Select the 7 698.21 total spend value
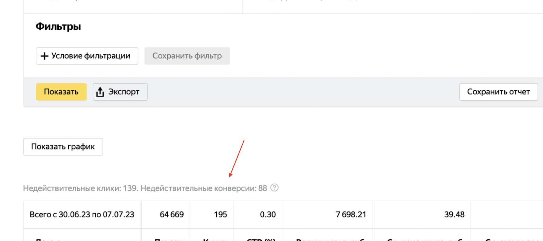 351,215
